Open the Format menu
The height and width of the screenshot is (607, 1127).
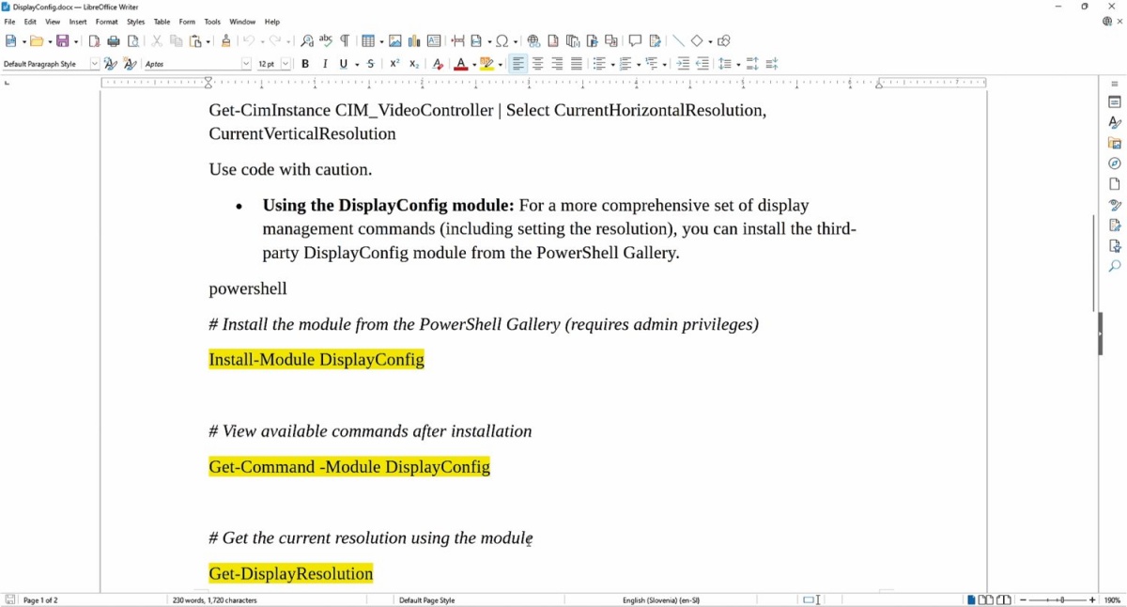107,22
